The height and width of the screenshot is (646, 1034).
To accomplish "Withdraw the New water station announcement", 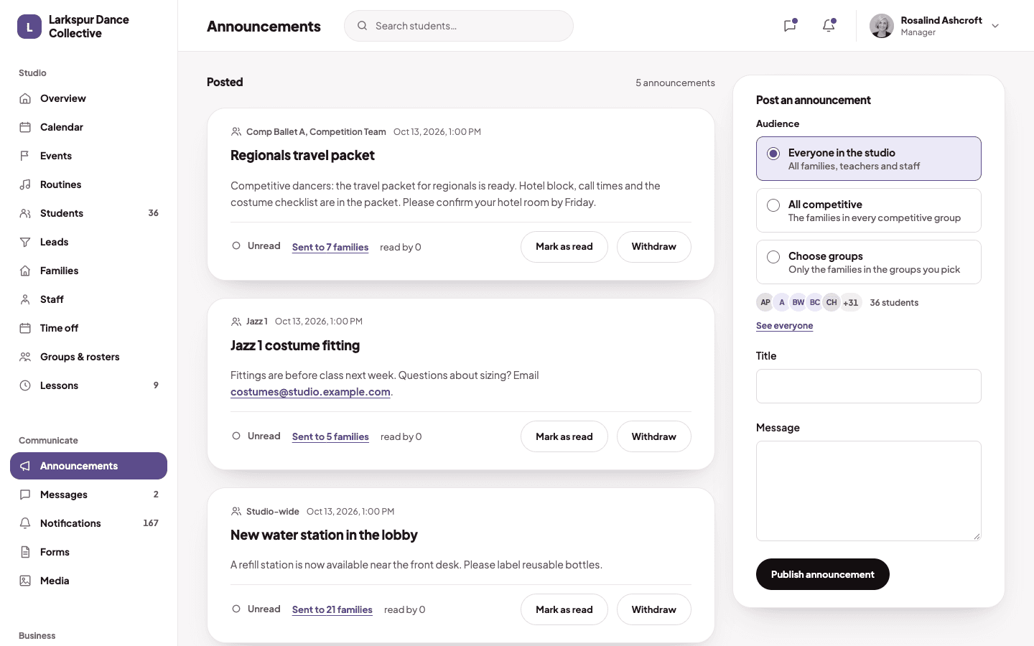I will [x=654, y=609].
